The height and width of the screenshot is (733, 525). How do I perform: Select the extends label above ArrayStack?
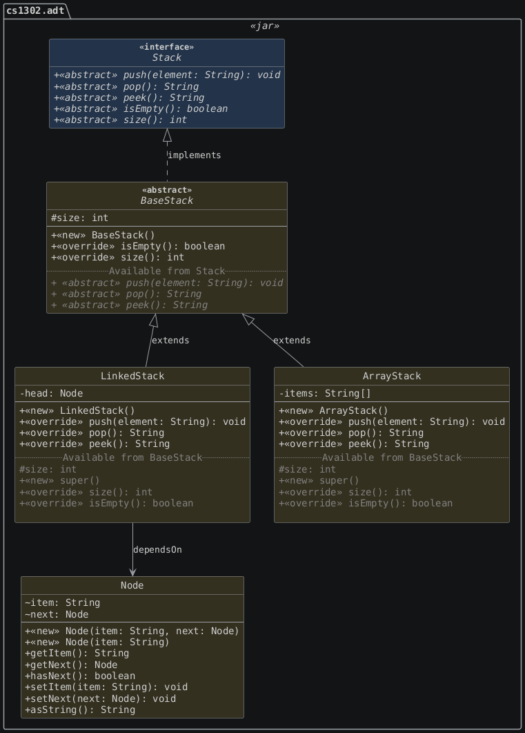292,341
